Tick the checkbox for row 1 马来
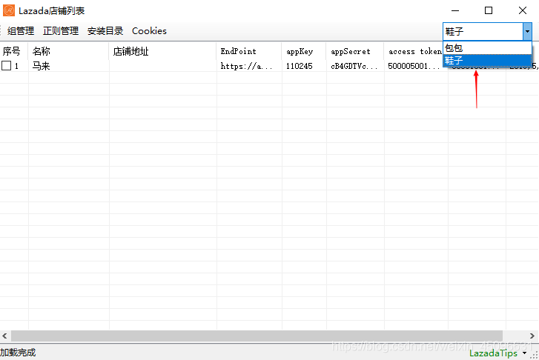 [6, 66]
